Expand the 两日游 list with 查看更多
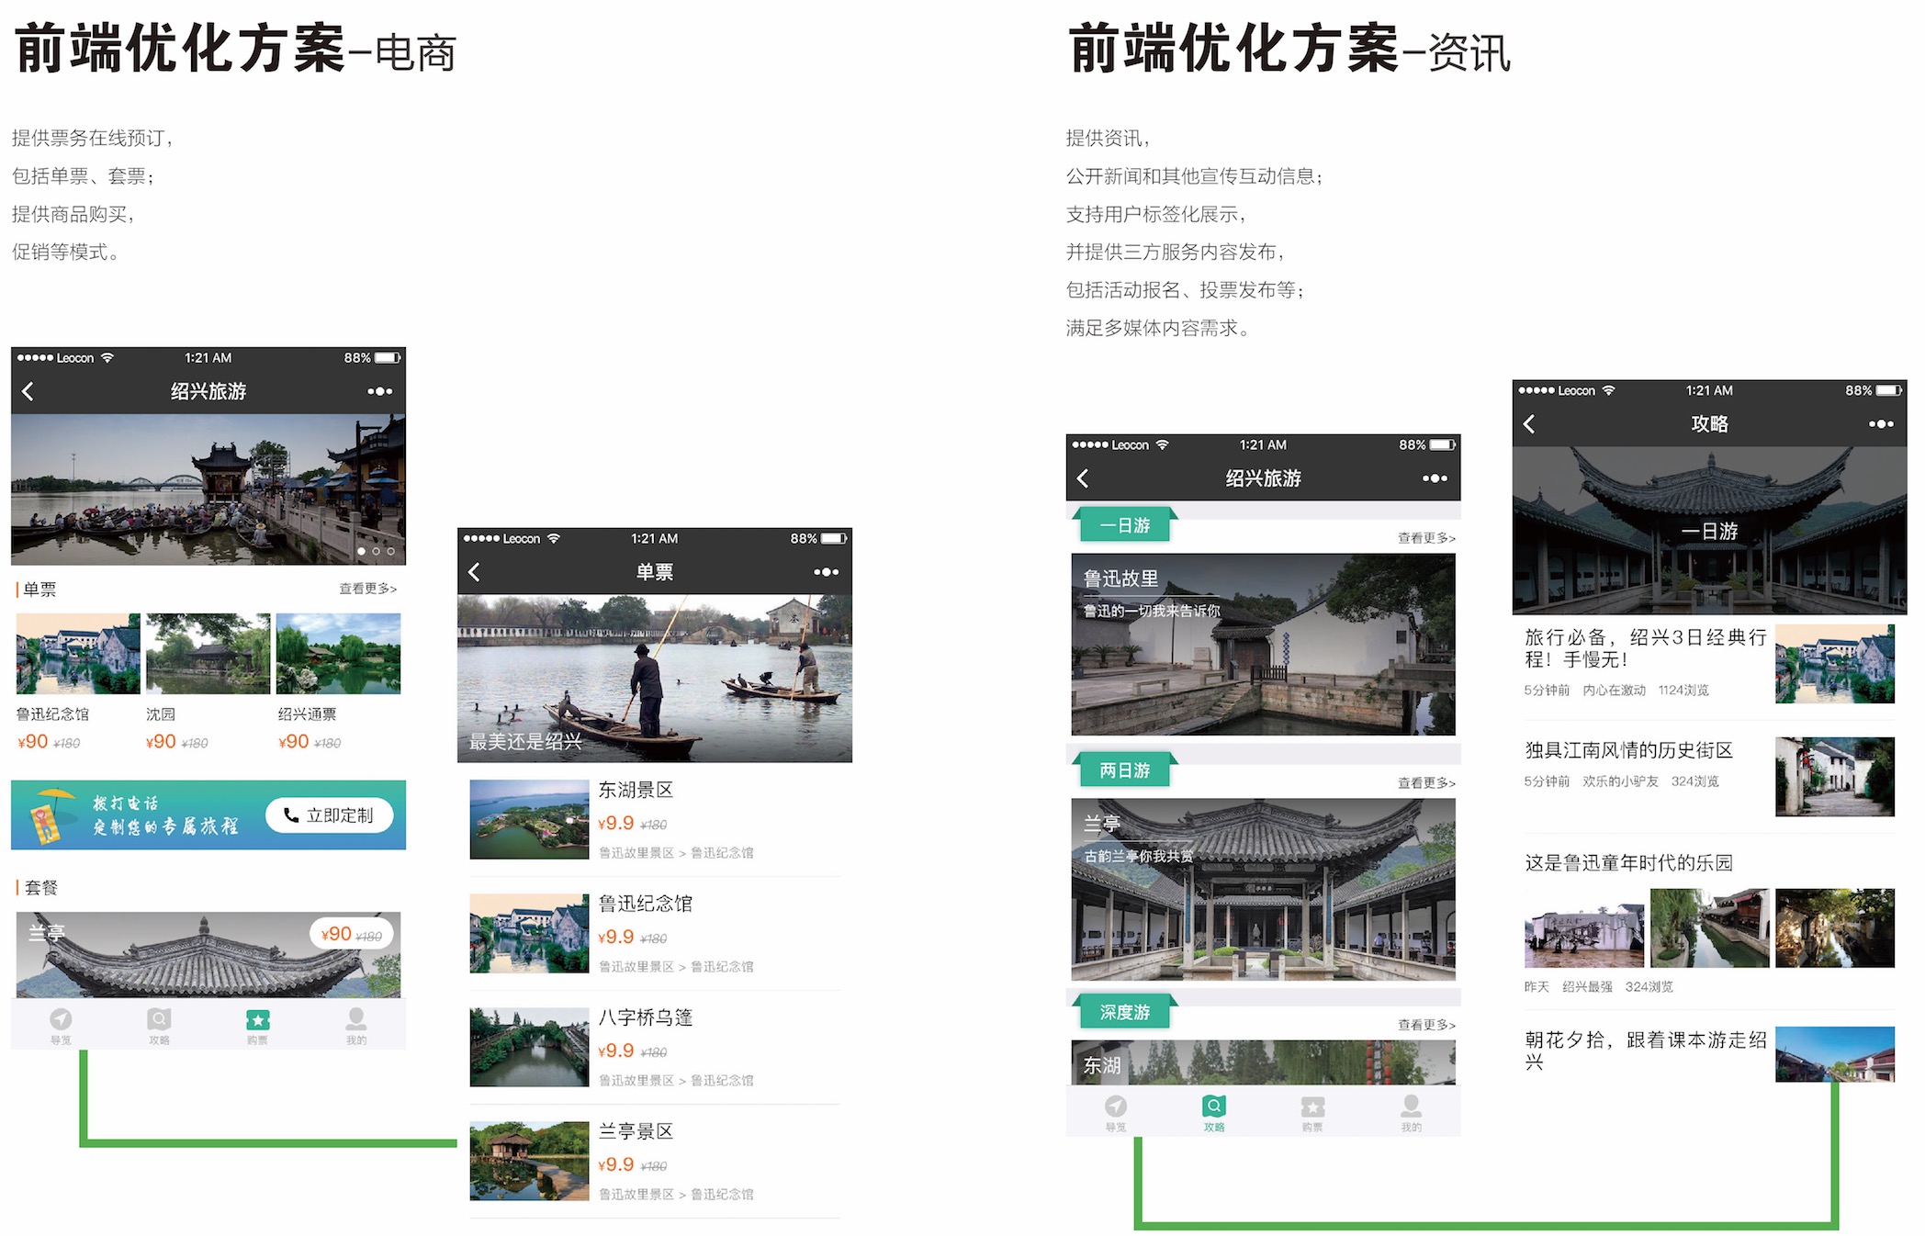This screenshot has height=1236, width=1925. click(1424, 782)
